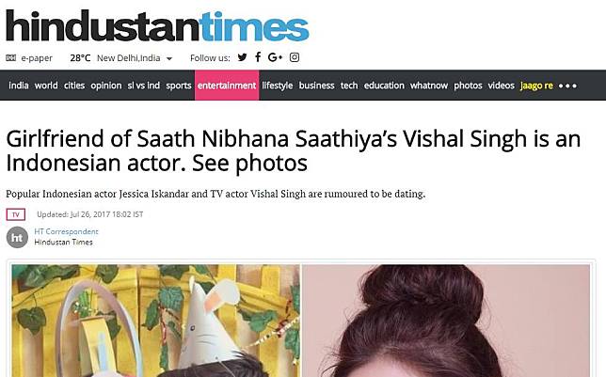
Task: Open the sl vs ind section
Action: point(144,86)
